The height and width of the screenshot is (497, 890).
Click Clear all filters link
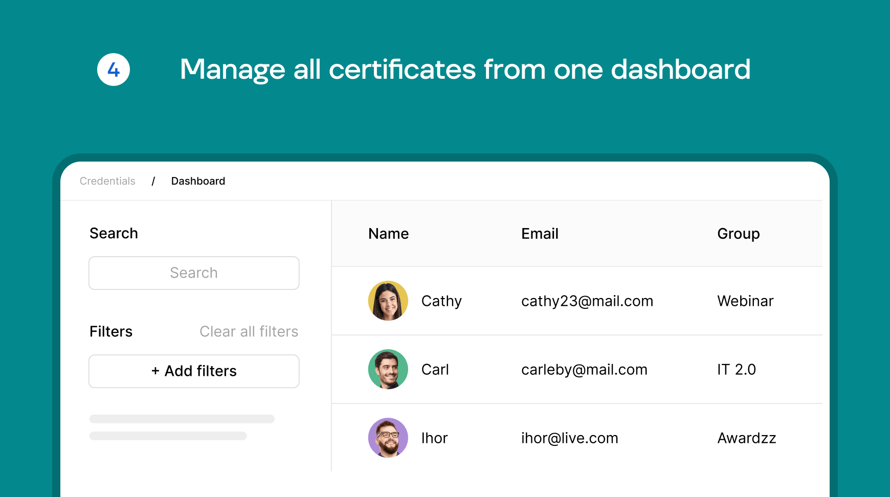click(x=249, y=331)
